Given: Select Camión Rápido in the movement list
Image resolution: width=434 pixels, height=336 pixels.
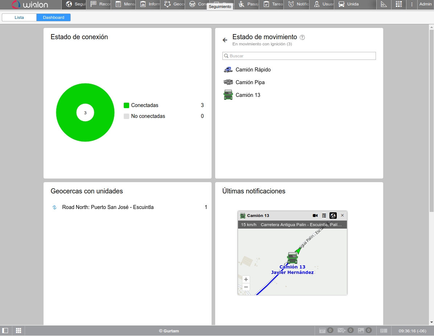Looking at the screenshot, I should tap(253, 70).
